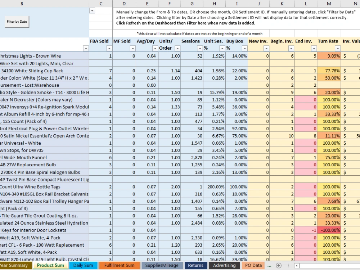Select column C header
360x270 pixels.
pyautogui.click(x=101, y=4)
